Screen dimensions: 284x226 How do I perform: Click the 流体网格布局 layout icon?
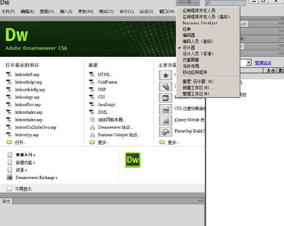(x=92, y=119)
